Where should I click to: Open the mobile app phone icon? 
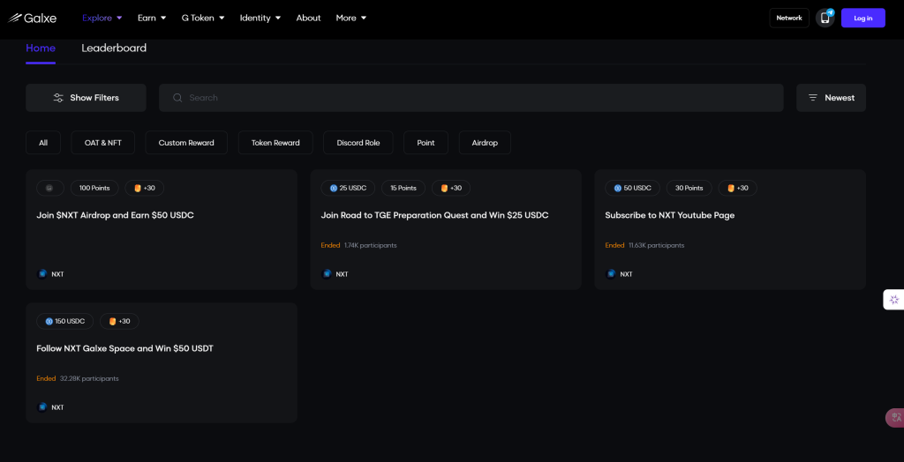point(825,18)
